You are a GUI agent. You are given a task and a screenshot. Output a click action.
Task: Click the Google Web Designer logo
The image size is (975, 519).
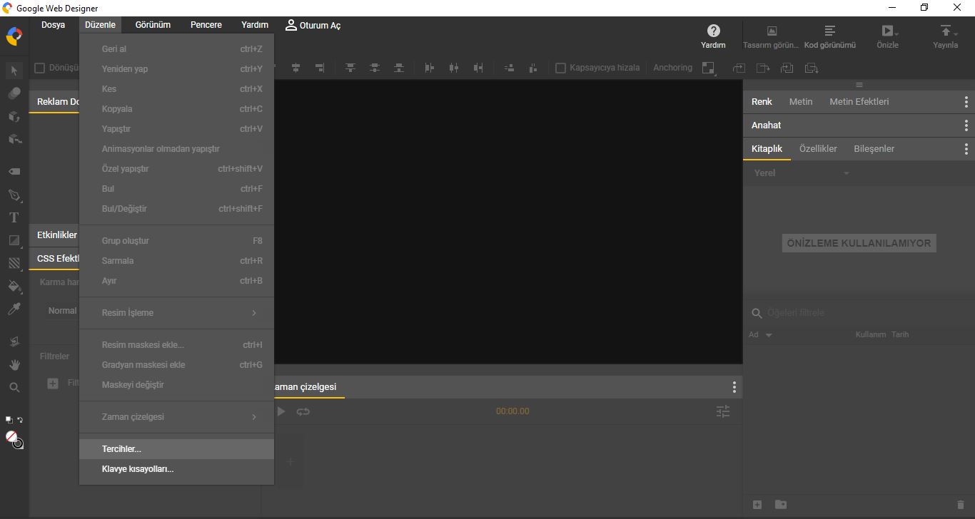click(14, 36)
